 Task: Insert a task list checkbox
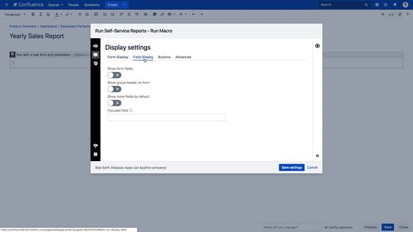(x=96, y=14)
